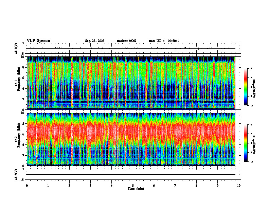Click the "ch.3(V)" waveform axis label
Viewport: 269px width, 208px height.
click(16, 174)
